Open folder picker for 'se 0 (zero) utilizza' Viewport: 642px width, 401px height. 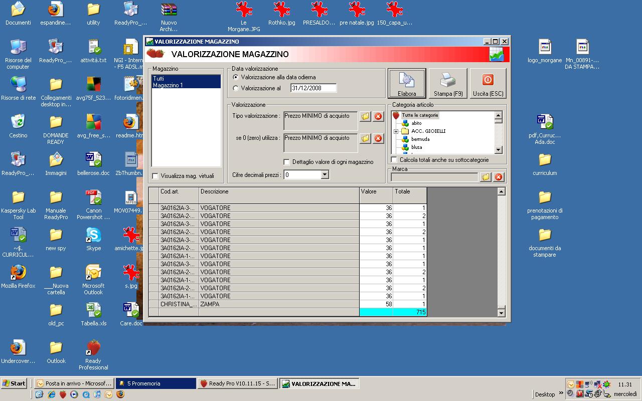(x=365, y=138)
